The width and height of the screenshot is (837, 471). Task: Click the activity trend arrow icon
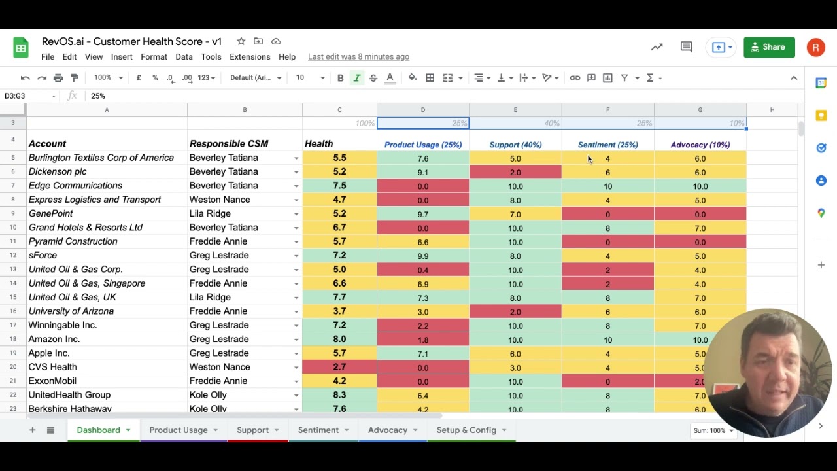click(x=657, y=47)
